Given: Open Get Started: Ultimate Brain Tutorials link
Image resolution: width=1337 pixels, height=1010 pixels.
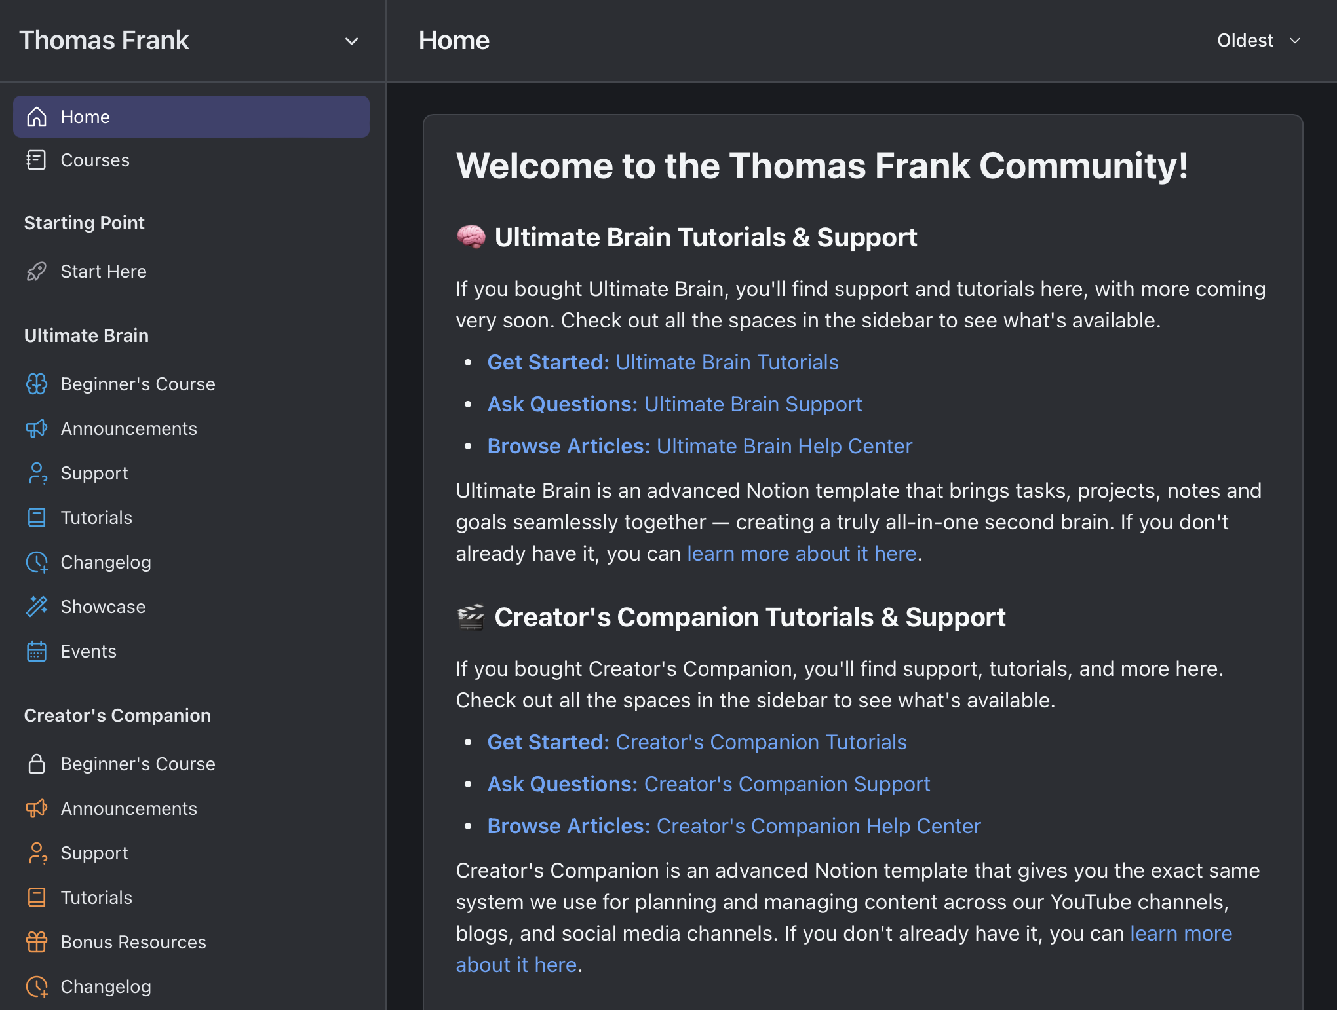Looking at the screenshot, I should click(663, 362).
